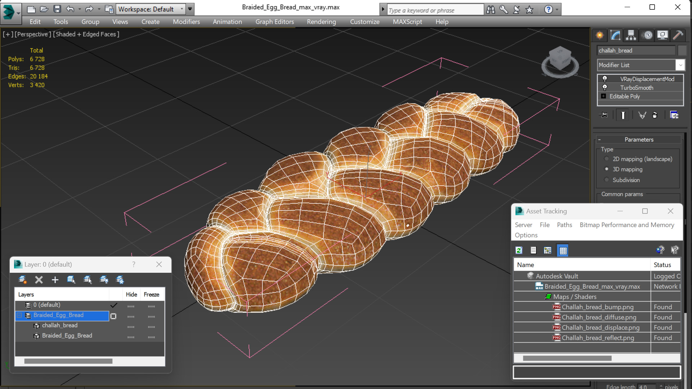Click the binoculars search icon
The width and height of the screenshot is (692, 389).
click(x=491, y=10)
